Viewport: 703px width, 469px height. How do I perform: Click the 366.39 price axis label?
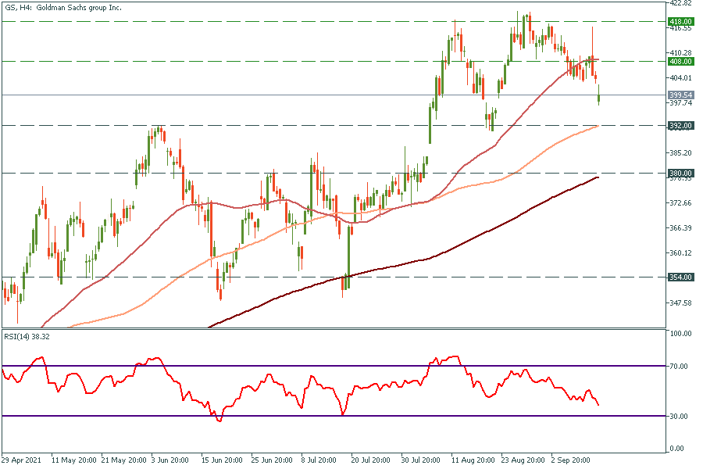pos(681,227)
